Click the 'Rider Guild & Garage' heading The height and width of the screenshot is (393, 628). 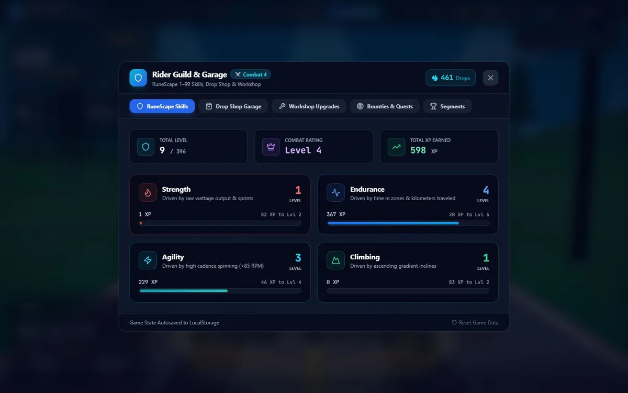click(x=189, y=74)
